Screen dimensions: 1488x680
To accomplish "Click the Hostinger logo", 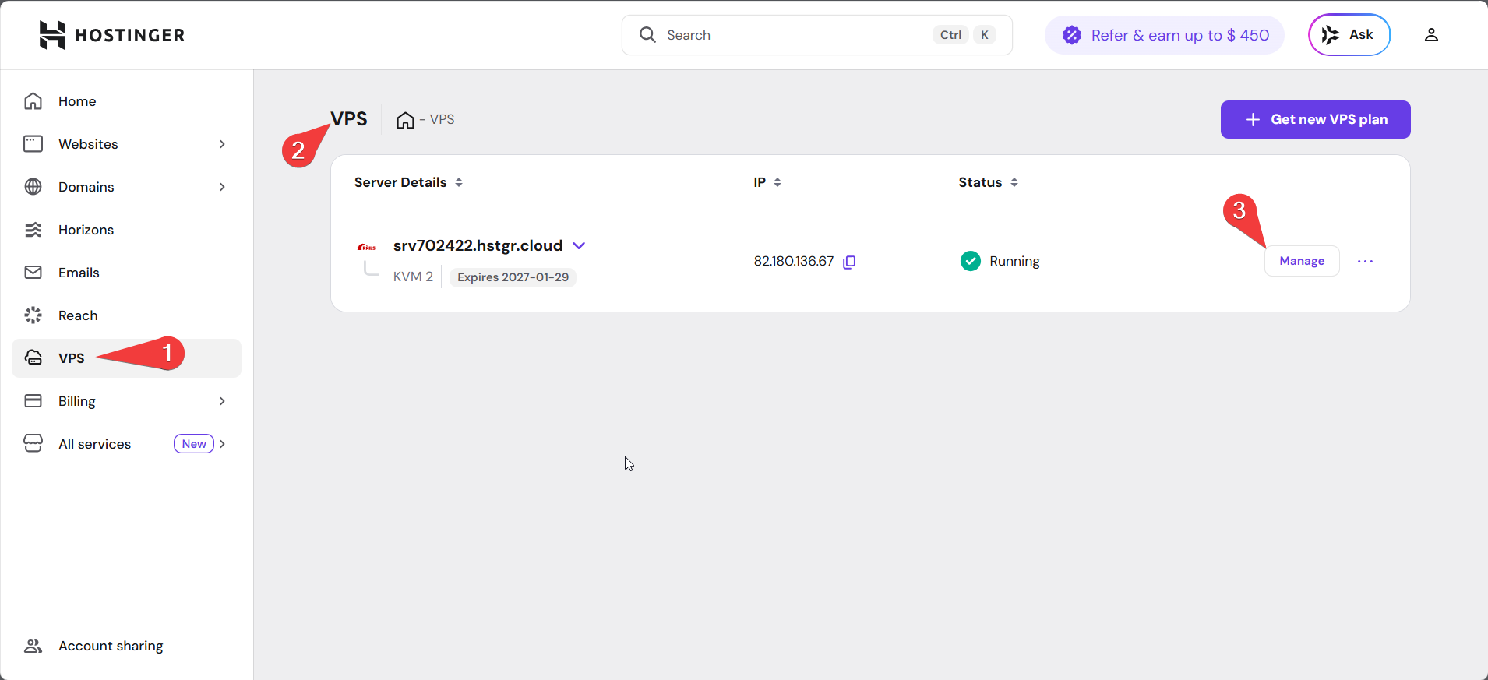I will pyautogui.click(x=111, y=35).
